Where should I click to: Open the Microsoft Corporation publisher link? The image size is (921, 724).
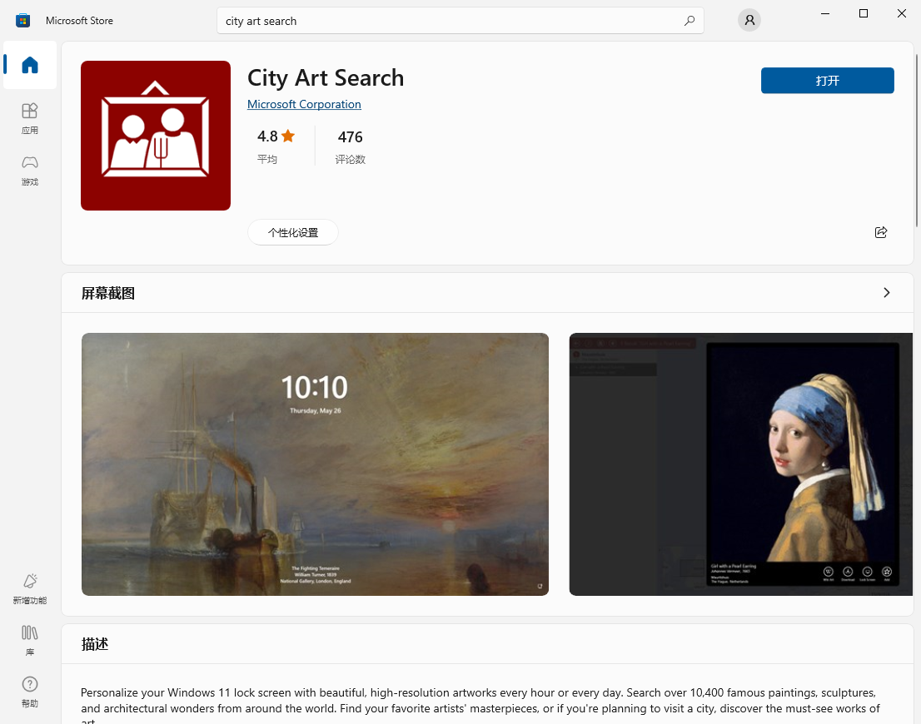click(304, 104)
